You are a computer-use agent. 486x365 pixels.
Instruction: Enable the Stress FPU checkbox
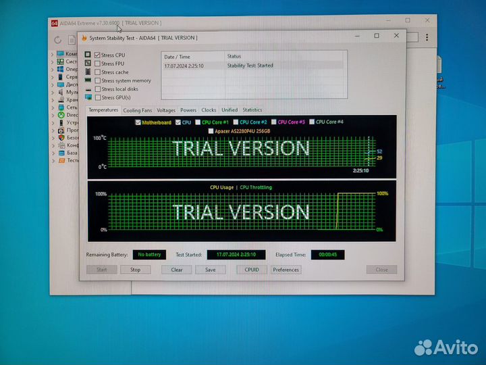point(98,64)
